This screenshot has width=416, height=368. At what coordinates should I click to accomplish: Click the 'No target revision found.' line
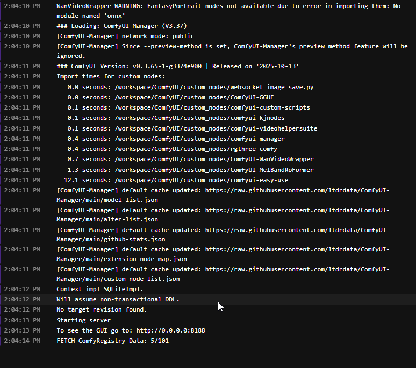102,309
